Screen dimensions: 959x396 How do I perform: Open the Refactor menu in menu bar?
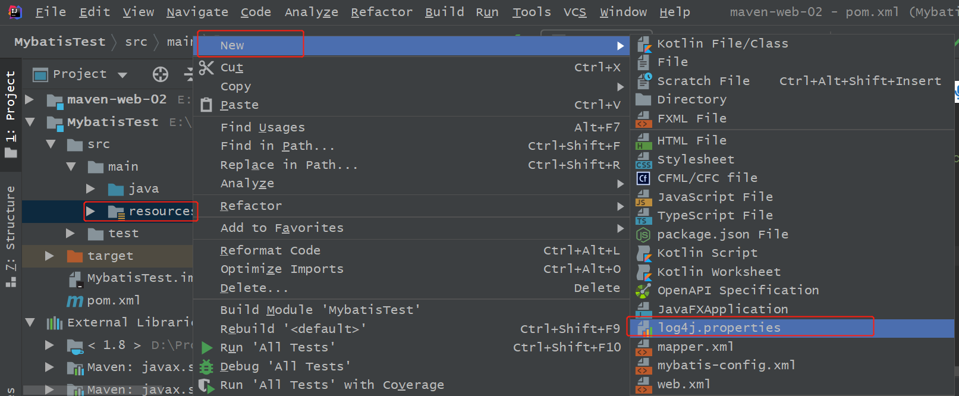click(381, 12)
